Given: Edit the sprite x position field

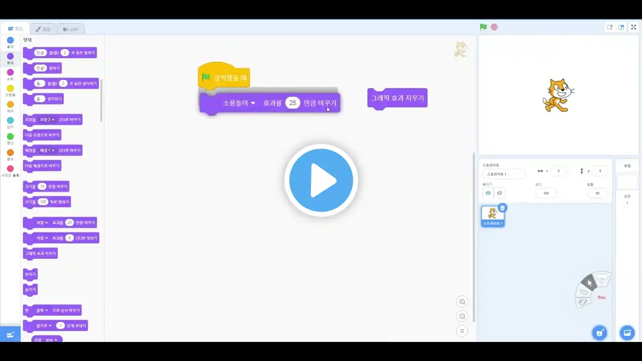Looking at the screenshot, I should 559,171.
